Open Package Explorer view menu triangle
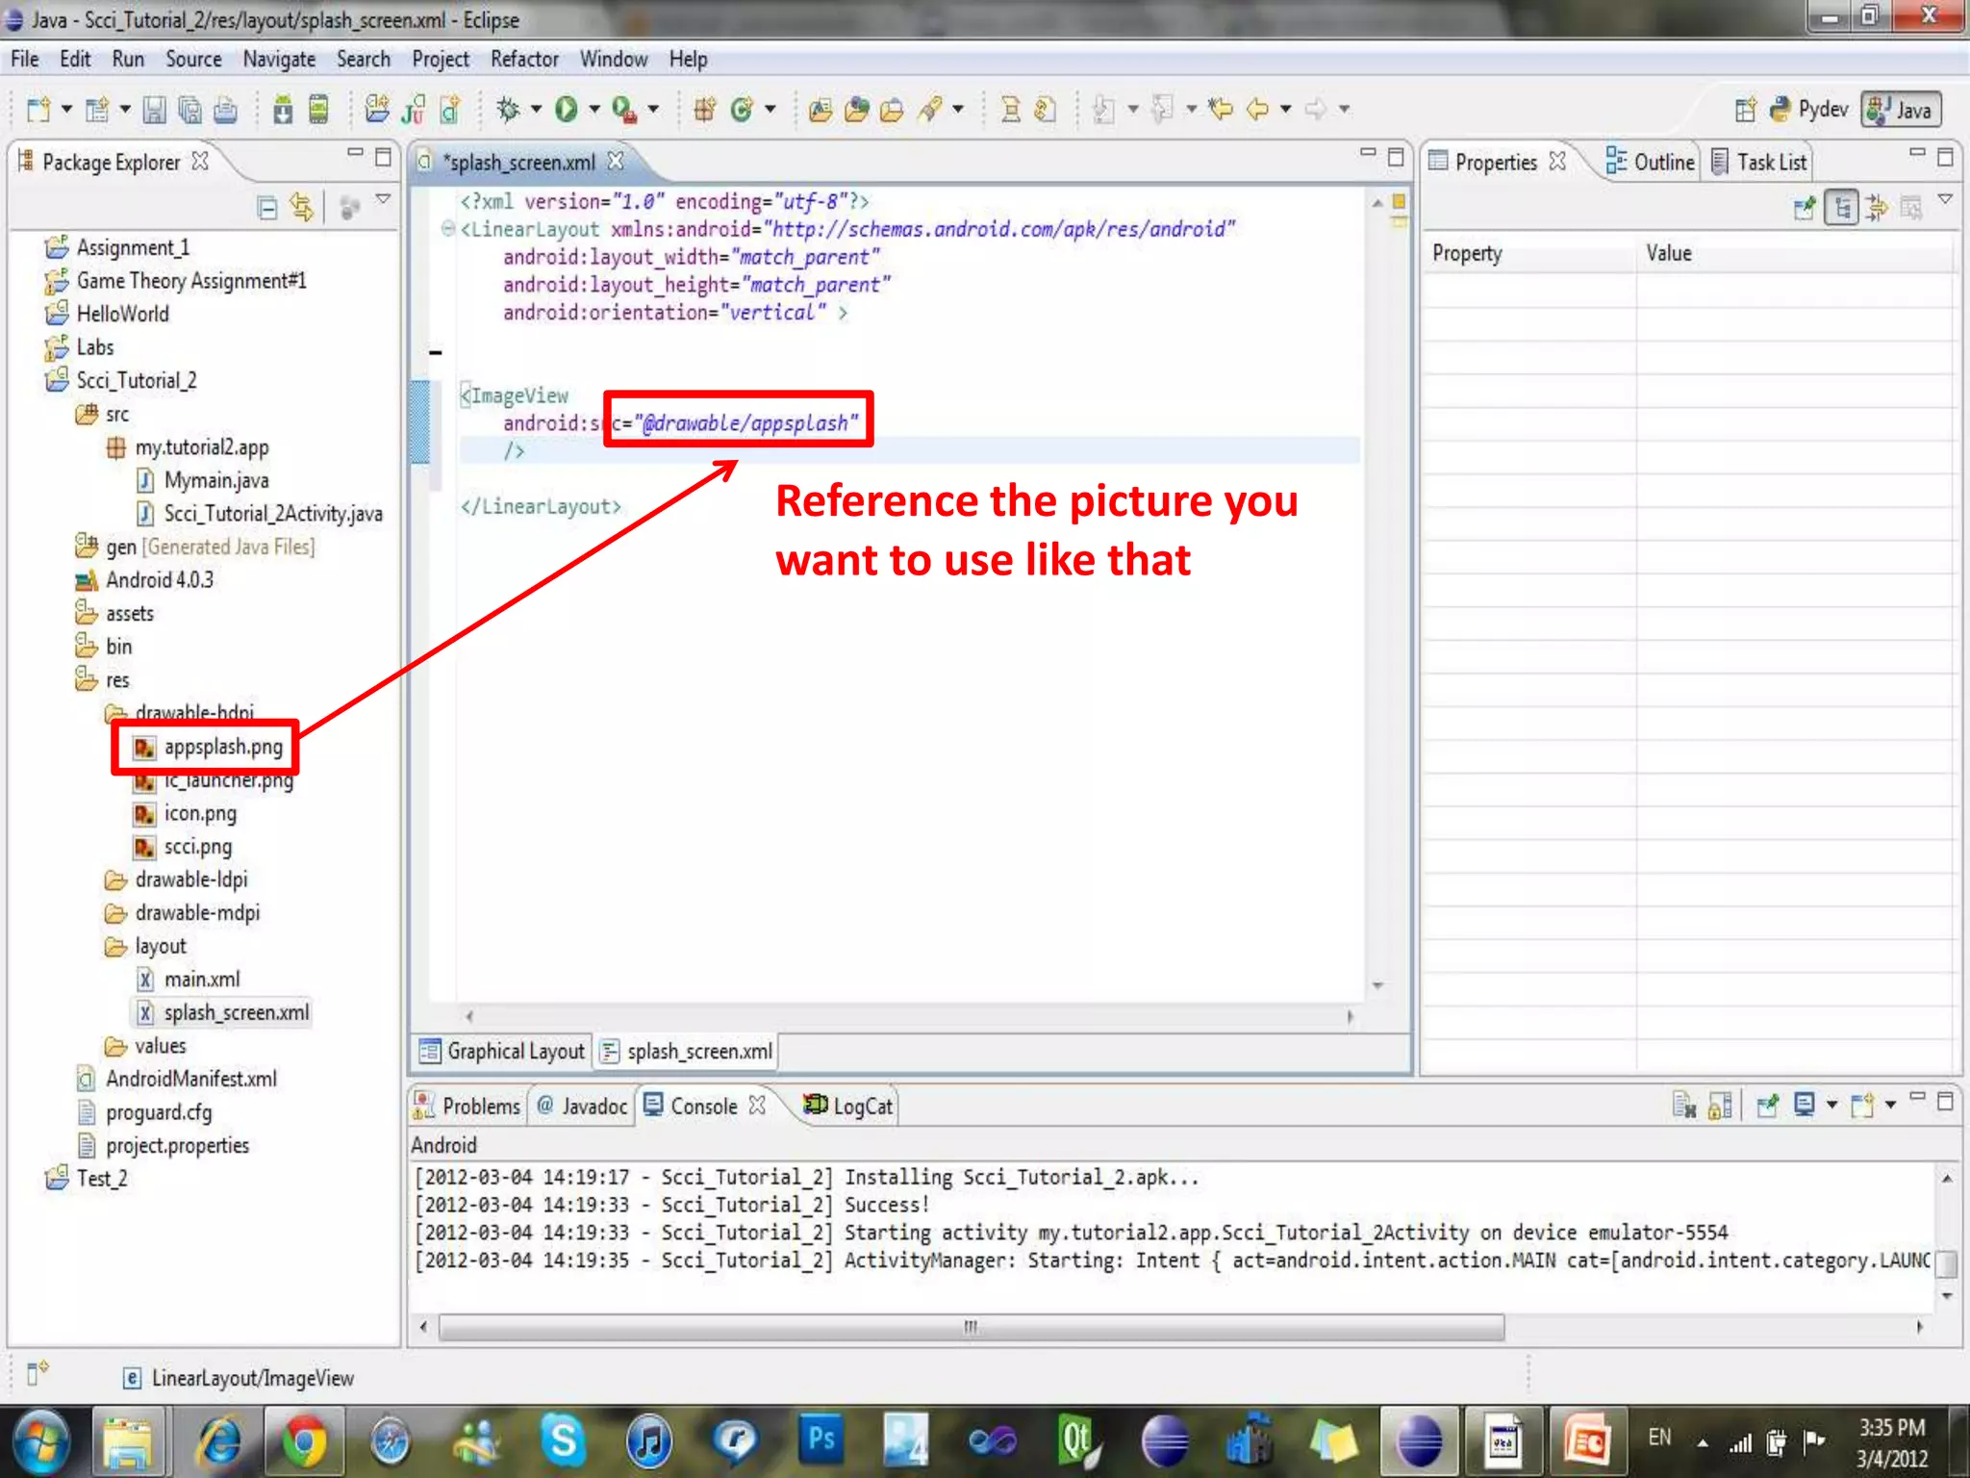This screenshot has width=1970, height=1478. (x=383, y=199)
